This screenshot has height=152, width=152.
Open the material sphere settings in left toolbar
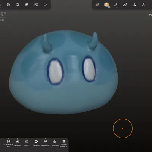pyautogui.click(x=8, y=5)
